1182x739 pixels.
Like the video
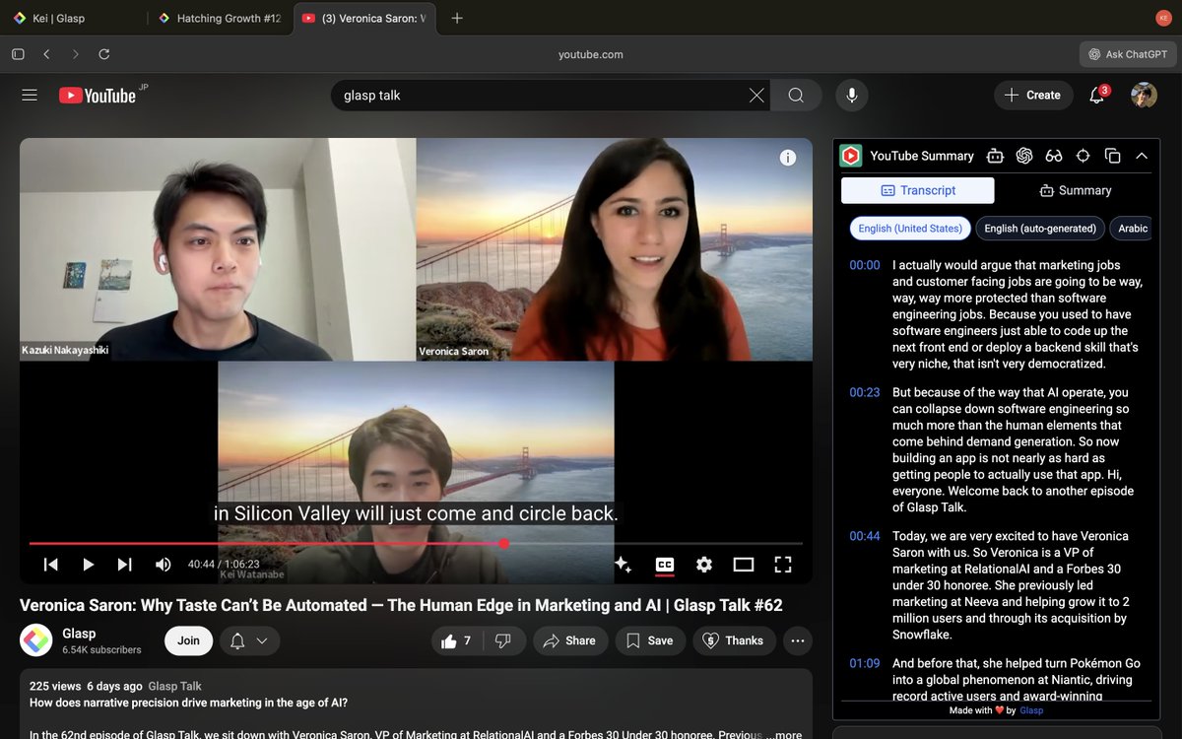[x=457, y=640]
